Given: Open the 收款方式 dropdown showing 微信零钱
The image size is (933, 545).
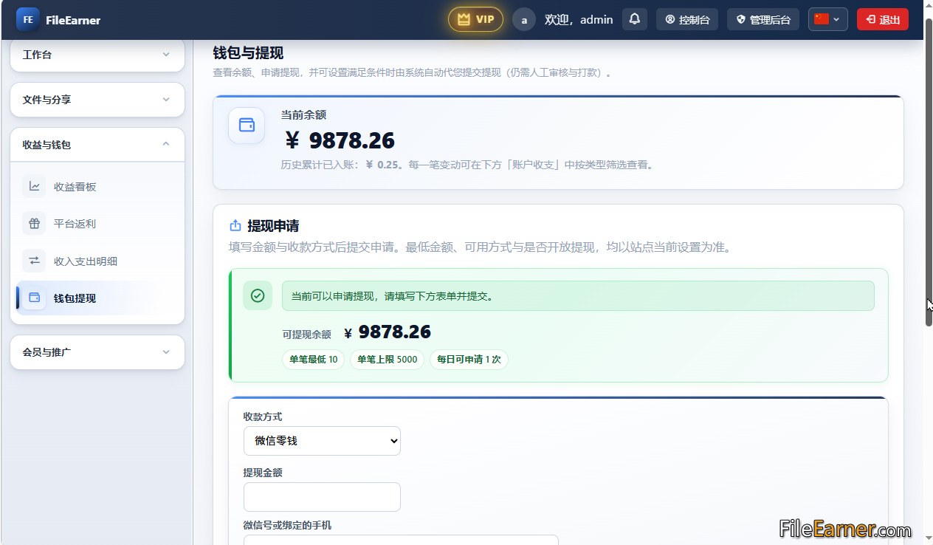Looking at the screenshot, I should pos(322,441).
